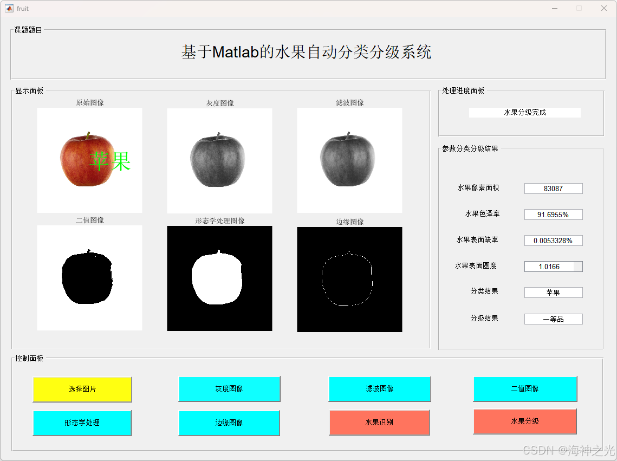Click the 水果色泽率 field showing 91.6955%

pyautogui.click(x=553, y=214)
